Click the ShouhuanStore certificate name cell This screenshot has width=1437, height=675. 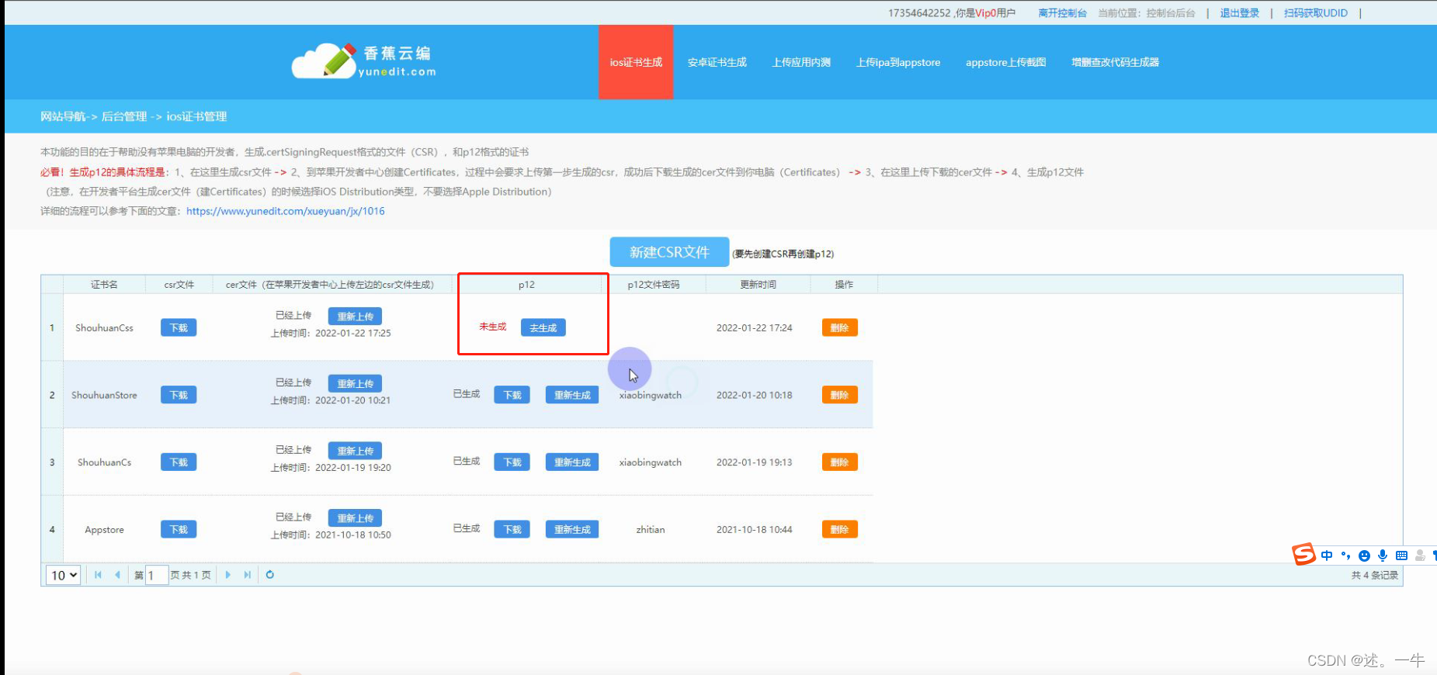tap(104, 395)
